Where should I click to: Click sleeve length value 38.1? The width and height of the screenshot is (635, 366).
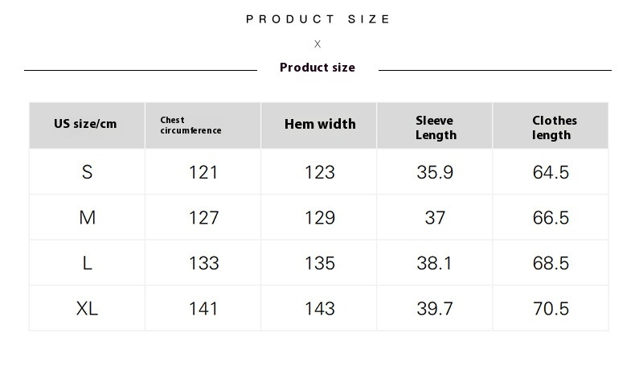pyautogui.click(x=434, y=263)
